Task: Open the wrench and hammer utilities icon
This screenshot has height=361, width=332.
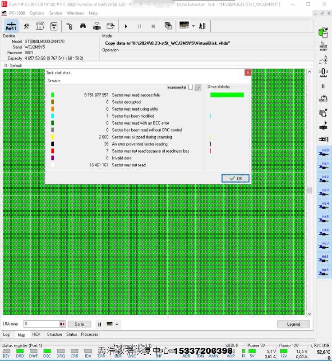Action: pos(27,26)
